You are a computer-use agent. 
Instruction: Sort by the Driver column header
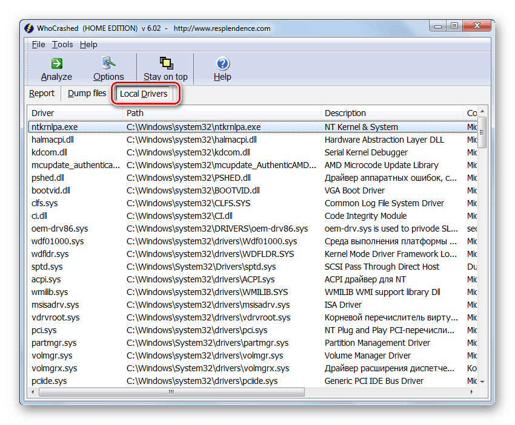75,113
